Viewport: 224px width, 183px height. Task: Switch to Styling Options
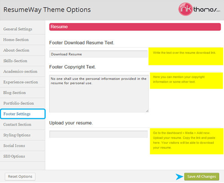(23, 135)
